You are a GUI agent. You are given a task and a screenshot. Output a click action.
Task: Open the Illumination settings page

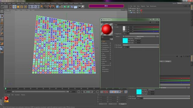tap(105, 69)
